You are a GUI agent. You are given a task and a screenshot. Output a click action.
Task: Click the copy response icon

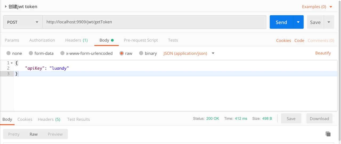pos(328,134)
